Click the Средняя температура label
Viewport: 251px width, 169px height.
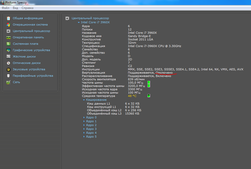[x=98, y=96]
